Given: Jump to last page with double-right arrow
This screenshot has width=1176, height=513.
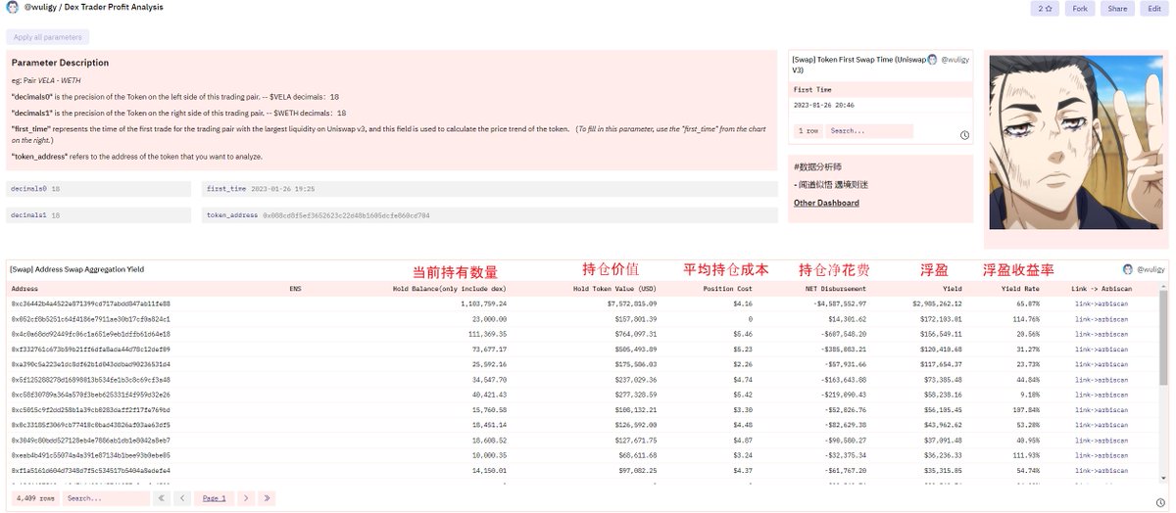Looking at the screenshot, I should (267, 498).
